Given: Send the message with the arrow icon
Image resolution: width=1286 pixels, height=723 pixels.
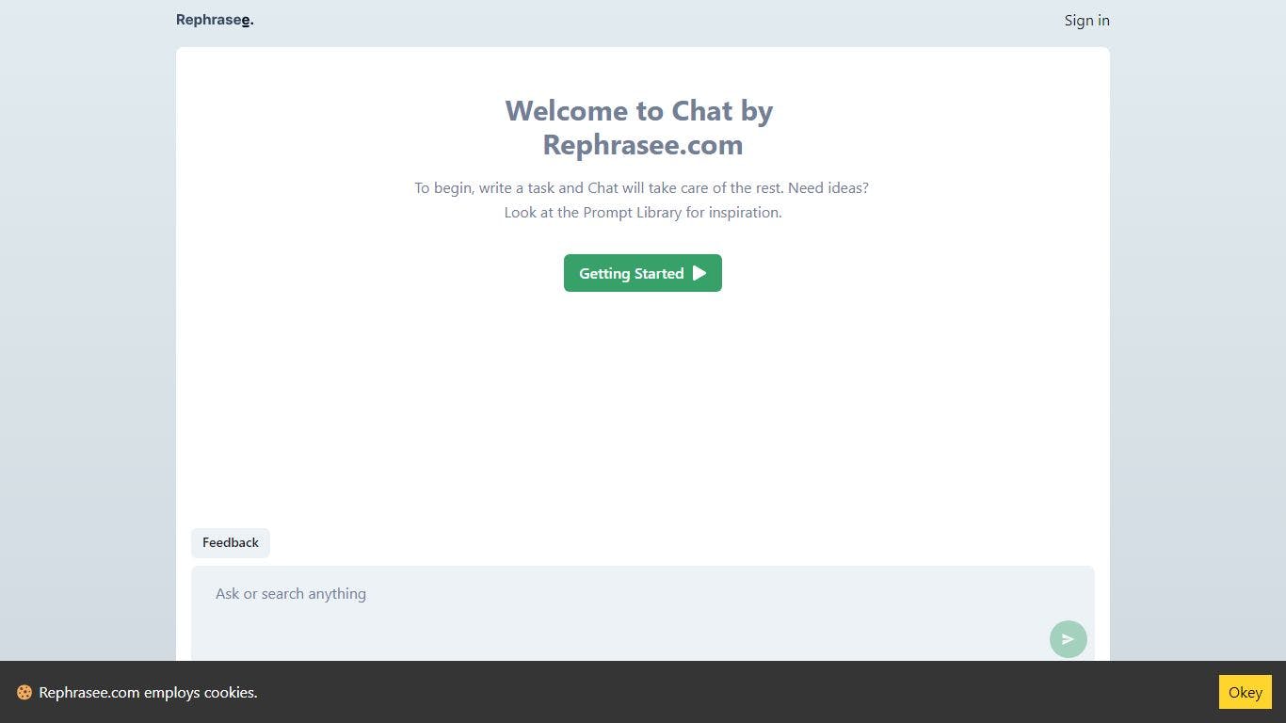Looking at the screenshot, I should 1068,639.
